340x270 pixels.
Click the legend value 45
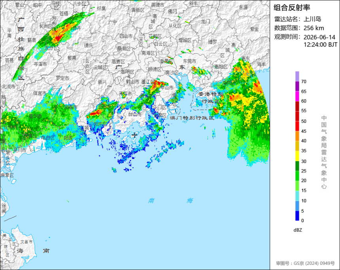tap(304, 131)
